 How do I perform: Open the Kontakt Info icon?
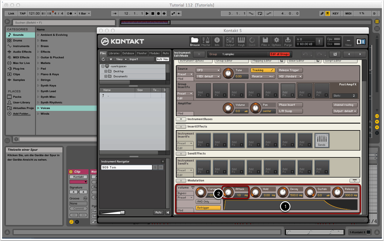(217, 41)
